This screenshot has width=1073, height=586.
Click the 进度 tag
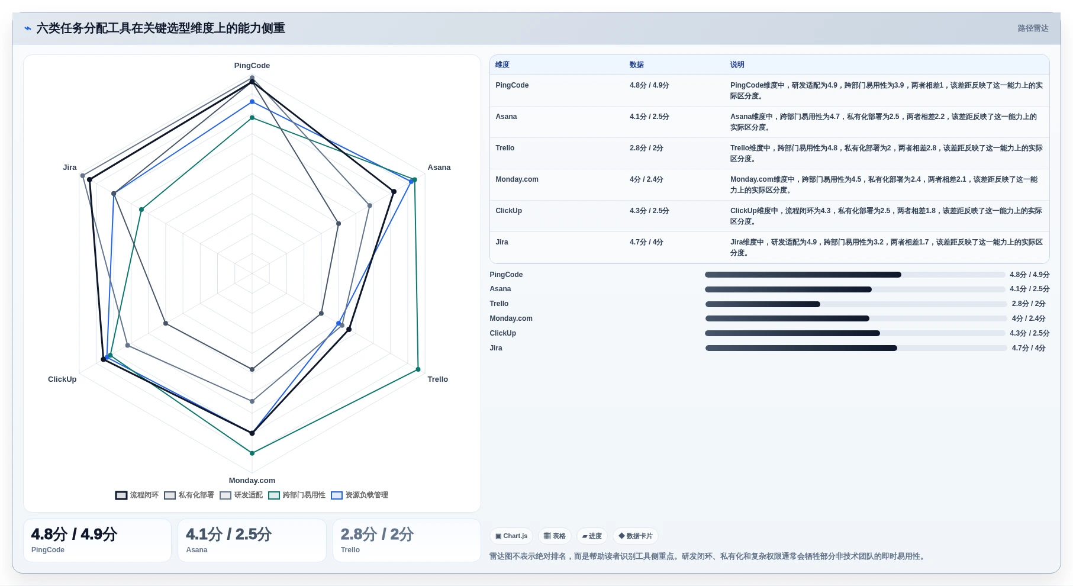tap(592, 536)
